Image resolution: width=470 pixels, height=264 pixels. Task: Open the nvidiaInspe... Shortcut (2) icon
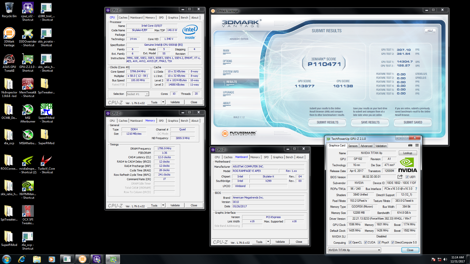pos(28,164)
